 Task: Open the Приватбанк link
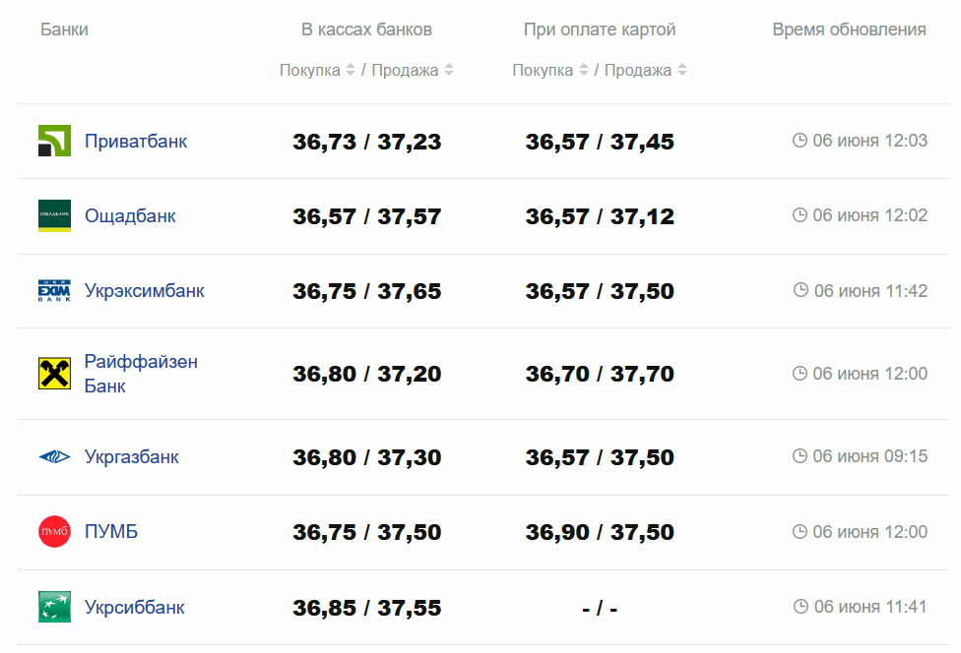coord(136,141)
